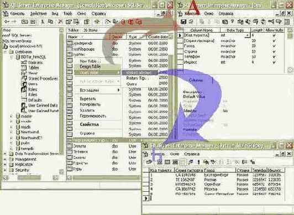Click Save change script icon in Design Table
The height and width of the screenshot is (215, 294).
tap(191, 22)
